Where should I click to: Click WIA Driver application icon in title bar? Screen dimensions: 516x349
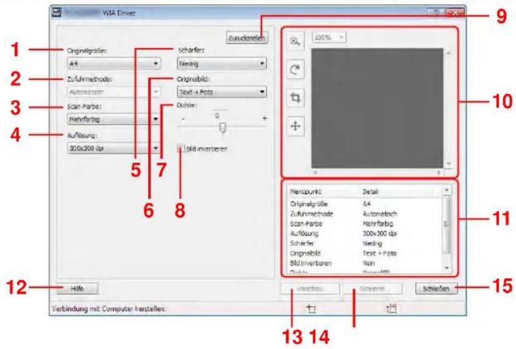[57, 12]
